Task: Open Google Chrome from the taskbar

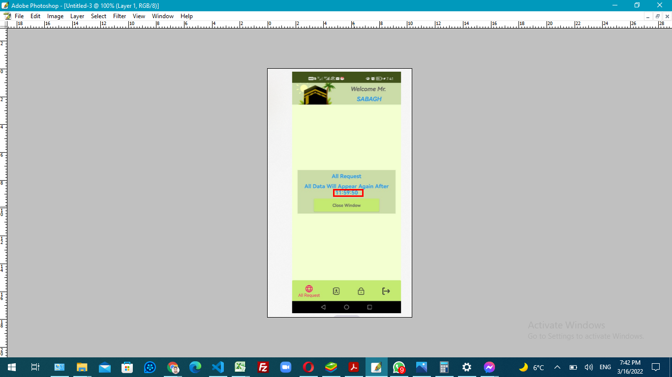Action: click(173, 367)
